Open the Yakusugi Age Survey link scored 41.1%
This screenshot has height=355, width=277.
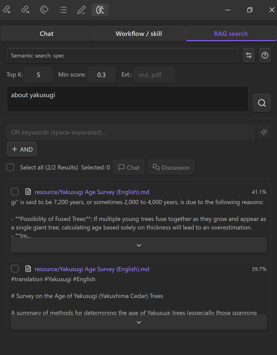click(92, 192)
